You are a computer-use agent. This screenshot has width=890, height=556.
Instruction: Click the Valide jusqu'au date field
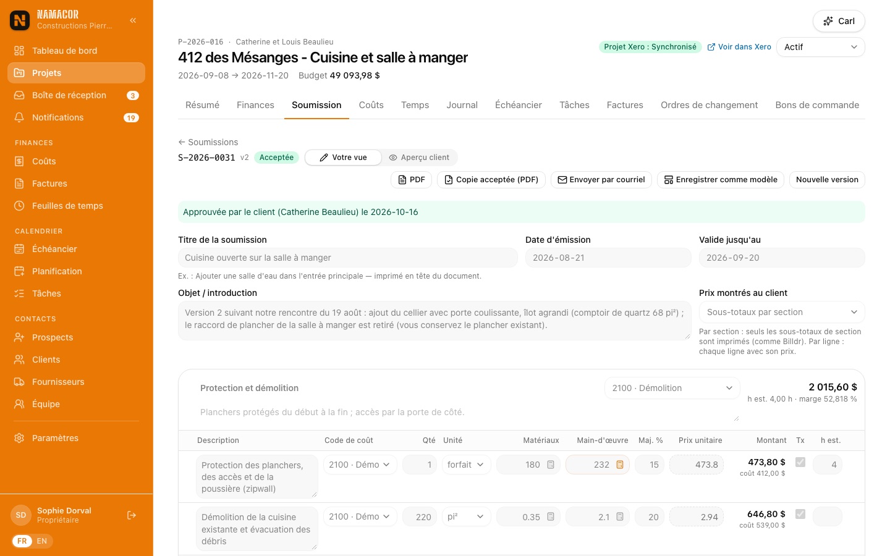coord(782,258)
